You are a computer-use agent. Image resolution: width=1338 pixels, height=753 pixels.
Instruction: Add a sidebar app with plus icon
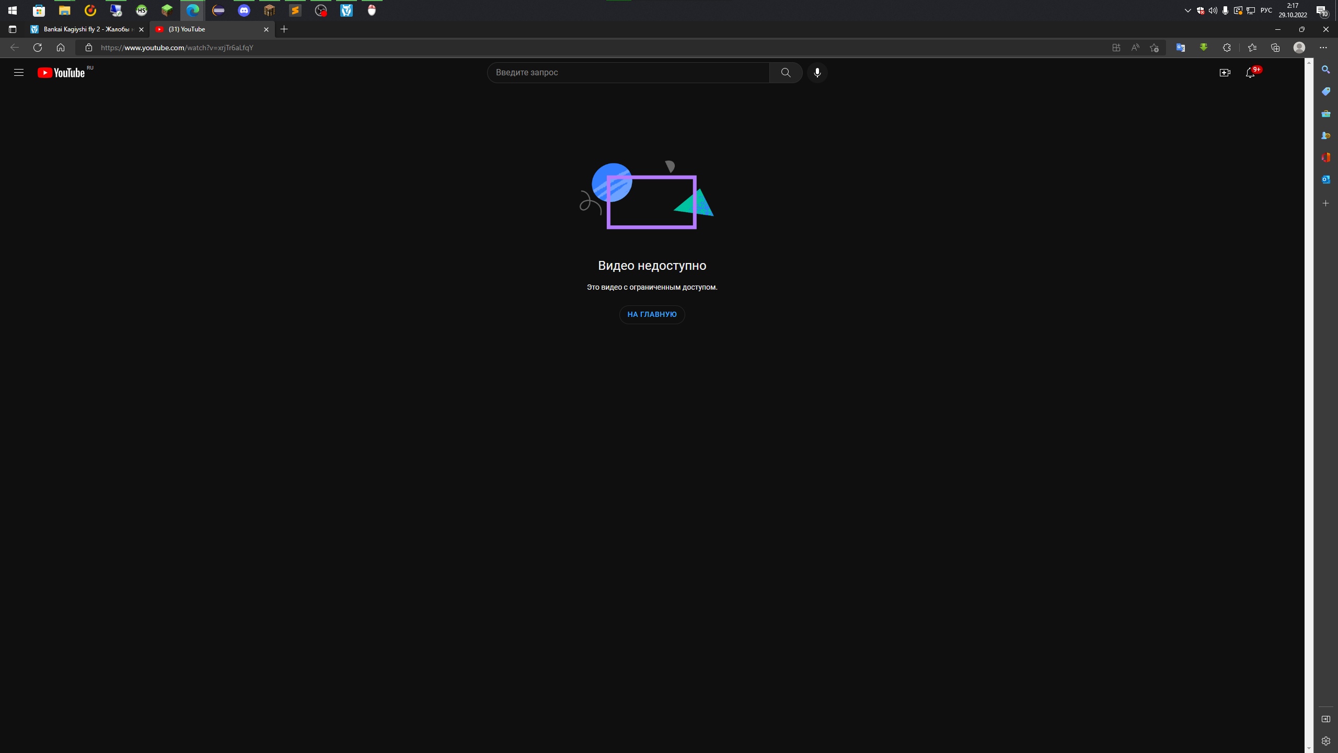[1326, 203]
